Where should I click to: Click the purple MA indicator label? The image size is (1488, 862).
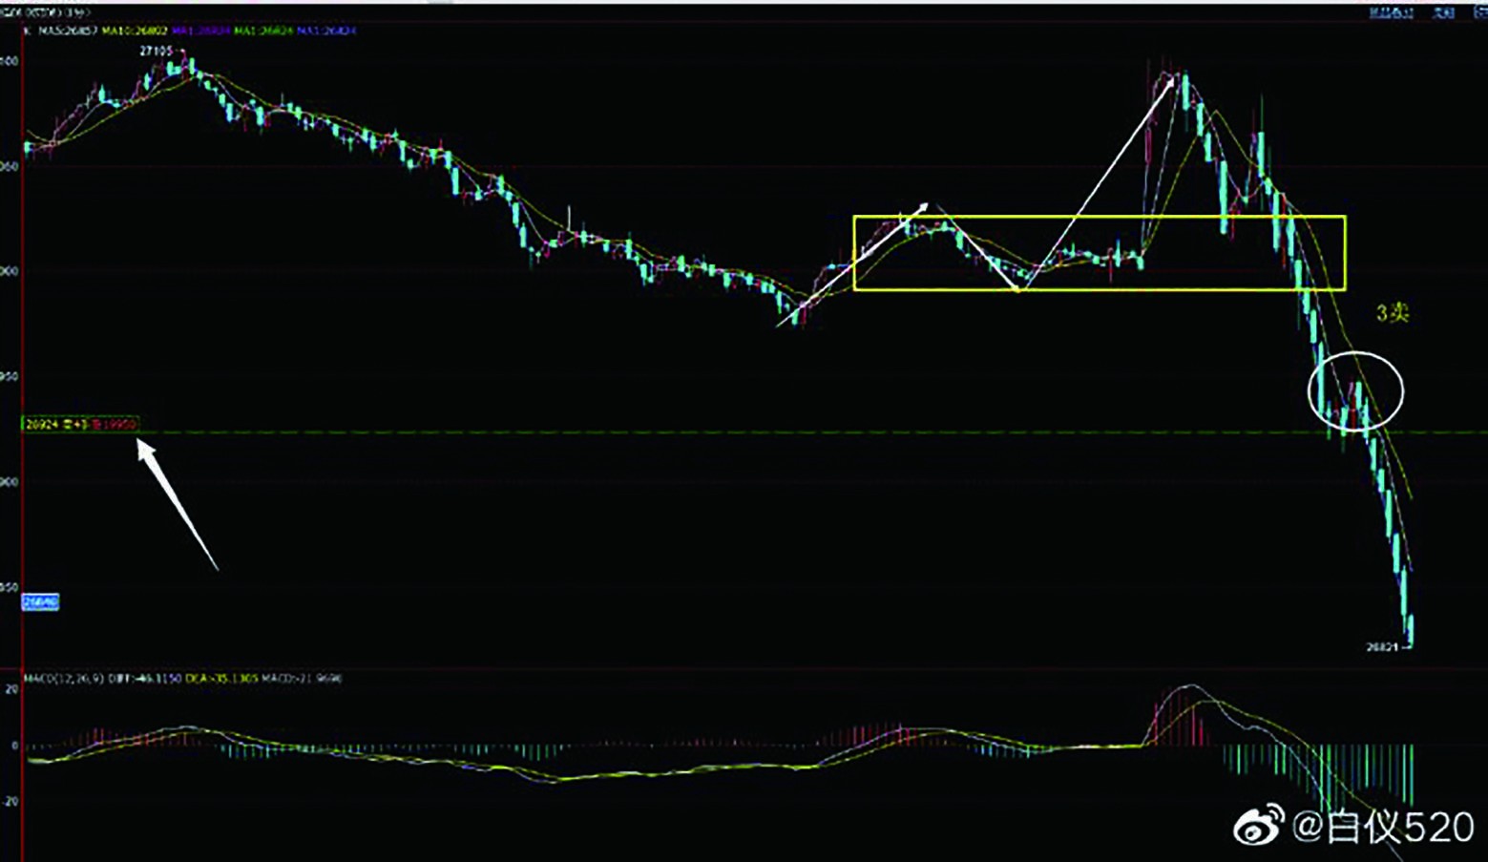click(x=201, y=31)
